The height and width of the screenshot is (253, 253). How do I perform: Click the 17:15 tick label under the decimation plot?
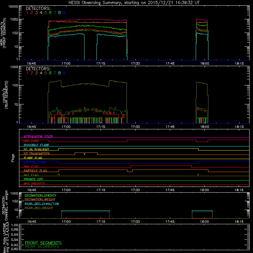(101, 222)
